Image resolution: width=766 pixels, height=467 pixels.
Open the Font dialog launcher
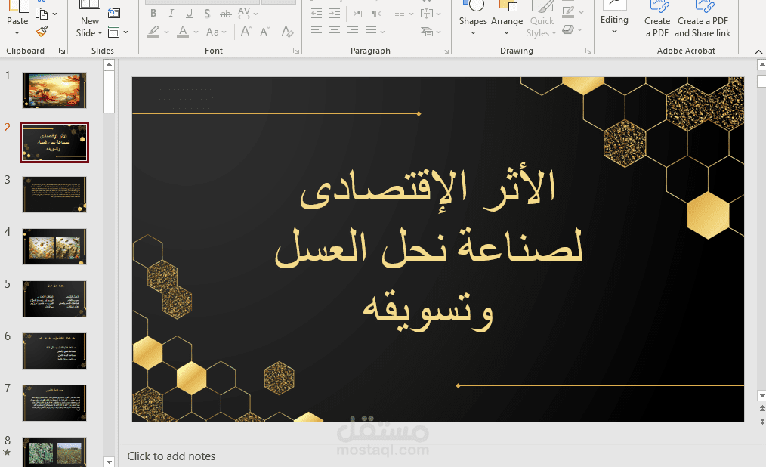click(x=296, y=51)
